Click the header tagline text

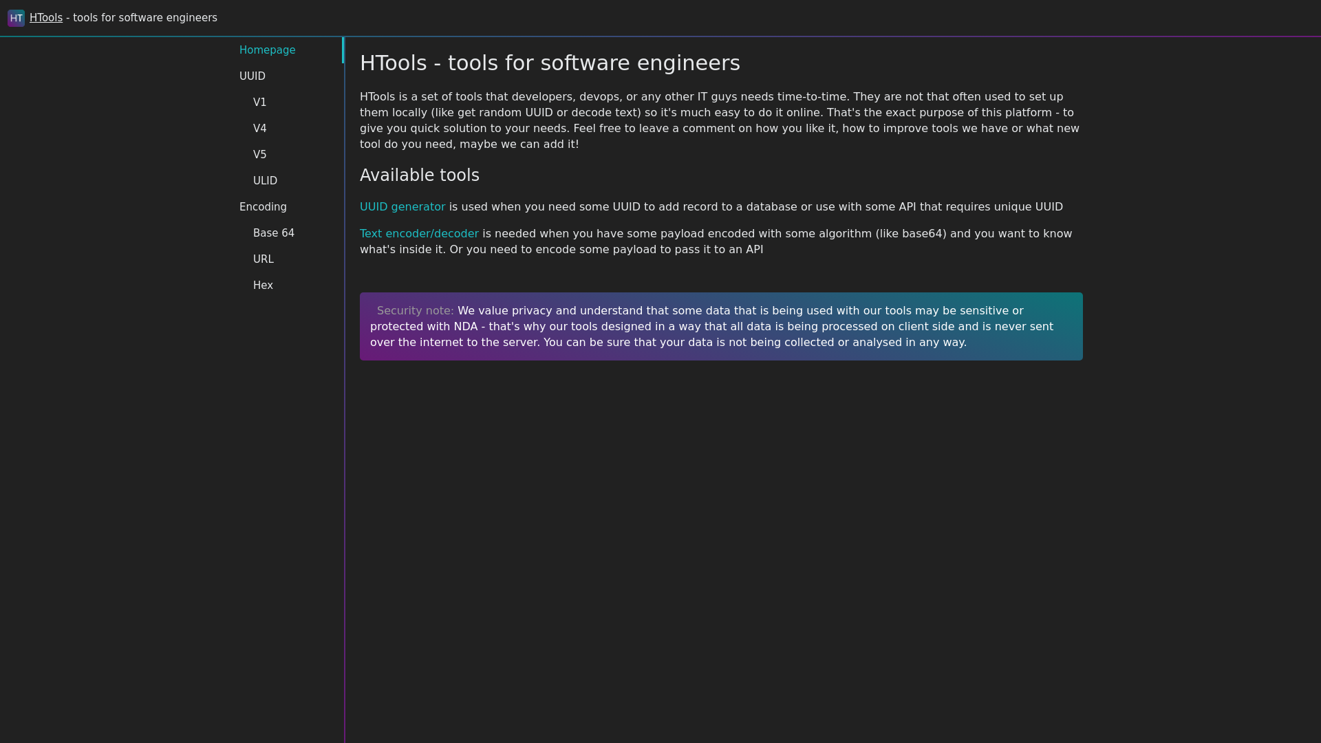click(x=144, y=18)
